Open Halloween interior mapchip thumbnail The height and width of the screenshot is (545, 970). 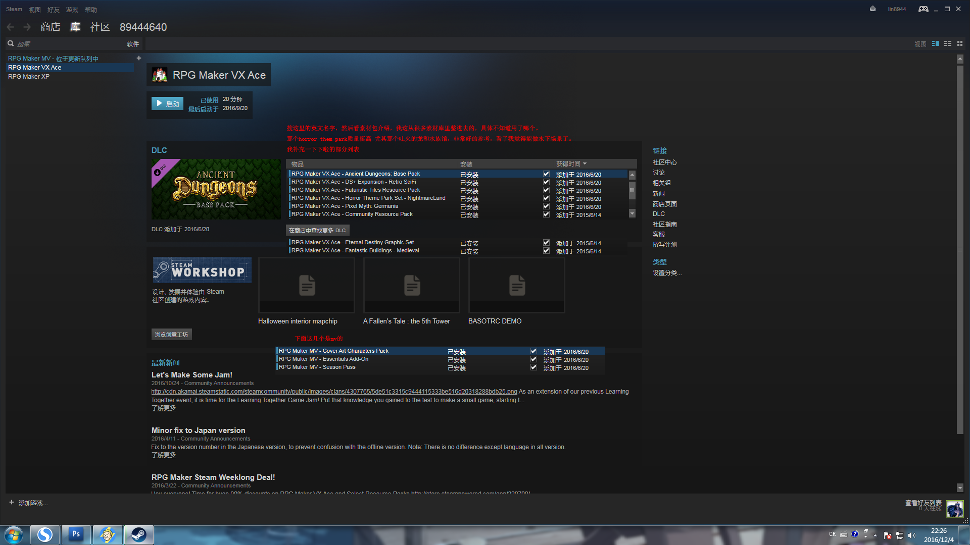coord(307,285)
